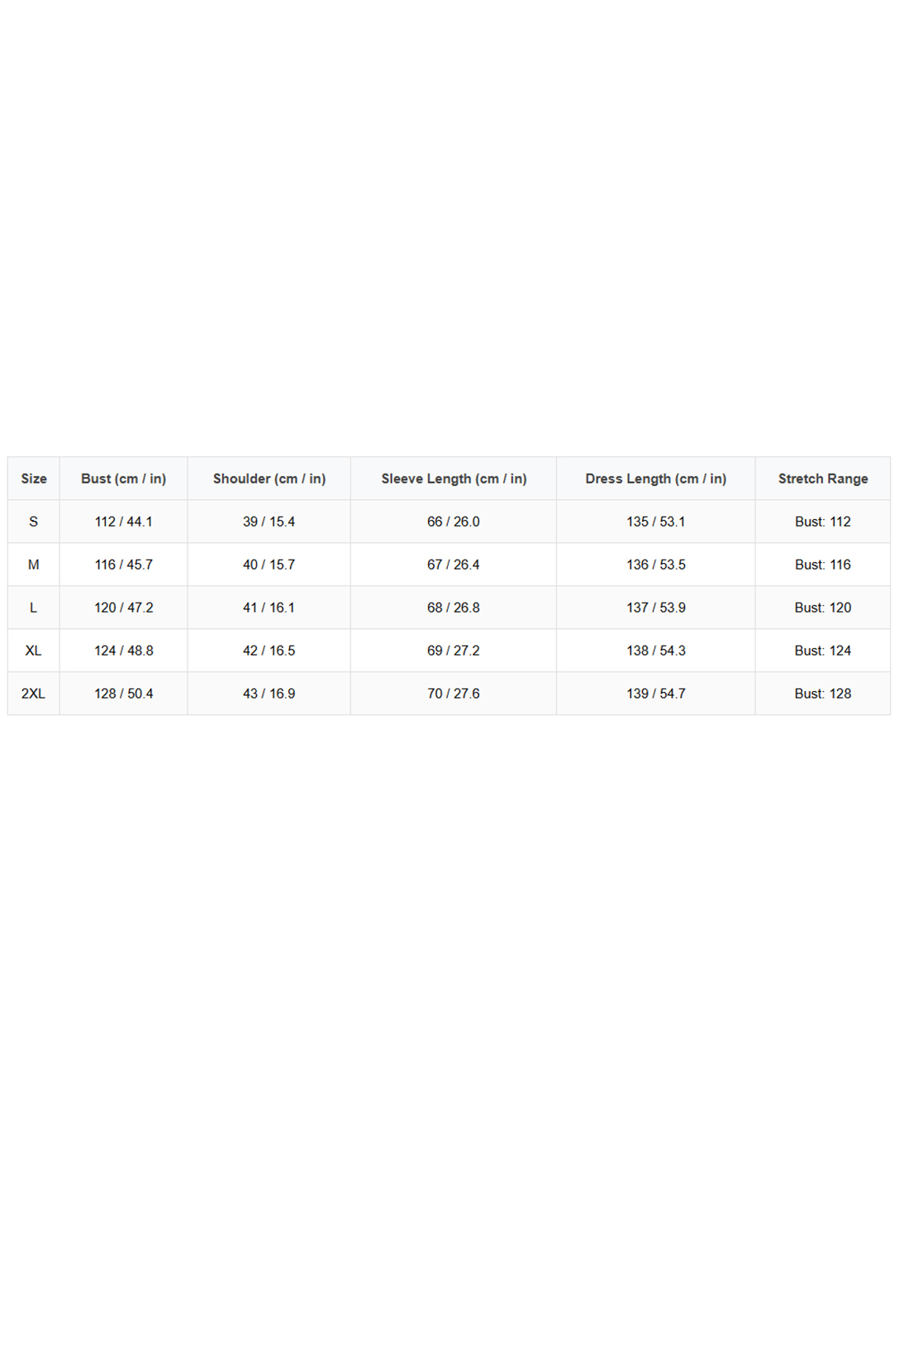Click the Bust: 116 stretch range cell
Image resolution: width=899 pixels, height=1349 pixels.
823,565
